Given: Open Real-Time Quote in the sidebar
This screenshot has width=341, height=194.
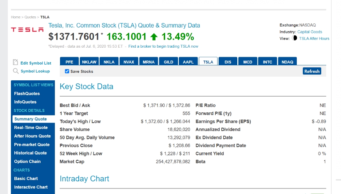Looking at the screenshot, I should pos(31,128).
